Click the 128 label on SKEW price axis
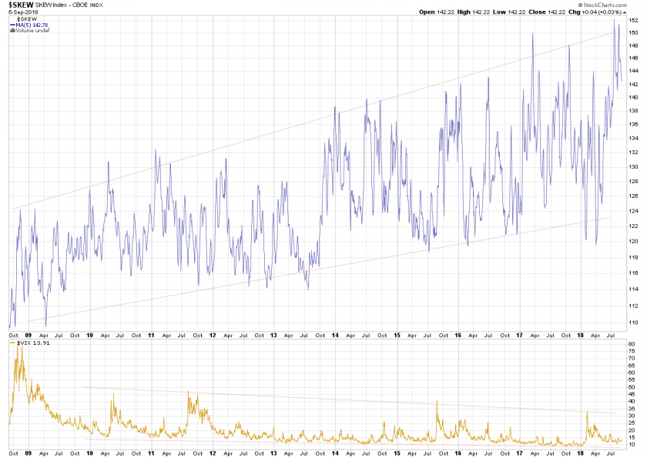This screenshot has height=458, width=647. point(633,181)
